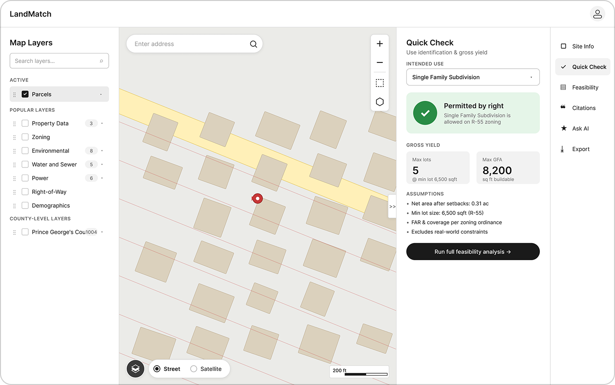This screenshot has height=385, width=615.
Task: Click the Environmental count badge 8
Action: [x=91, y=151]
